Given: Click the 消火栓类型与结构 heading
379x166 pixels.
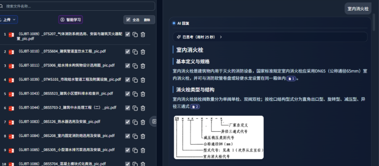Looking at the screenshot, I should click(195, 90).
